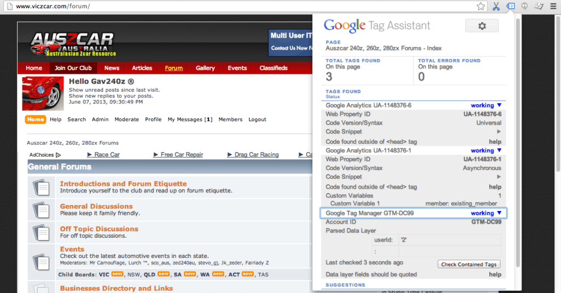Click the browser address bar URL
Image resolution: width=561 pixels, height=293 pixels.
(x=53, y=6)
